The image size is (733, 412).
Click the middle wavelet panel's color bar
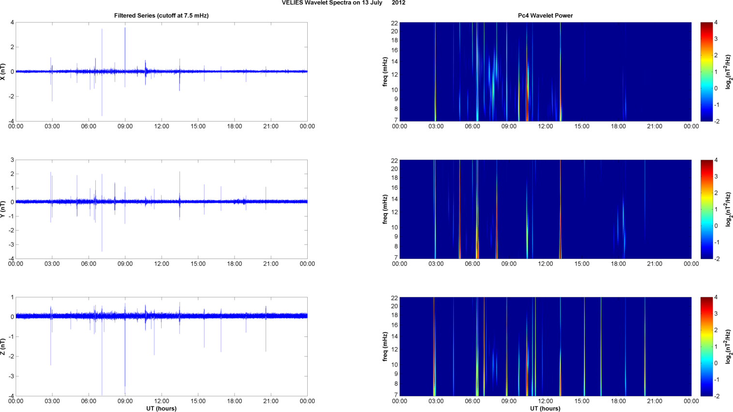coord(706,209)
